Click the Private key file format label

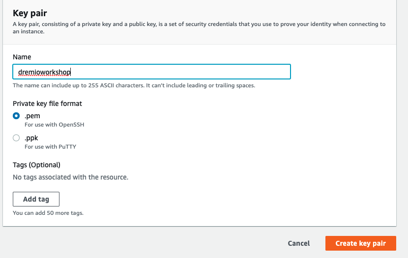(x=47, y=103)
